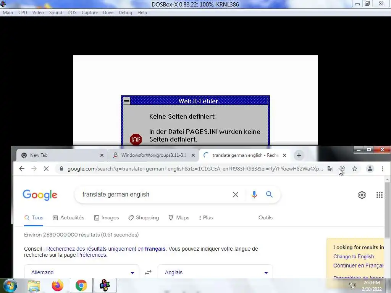Close the WindowsforWorkgroups3.11 tab
Image resolution: width=391 pixels, height=293 pixels.
193,155
